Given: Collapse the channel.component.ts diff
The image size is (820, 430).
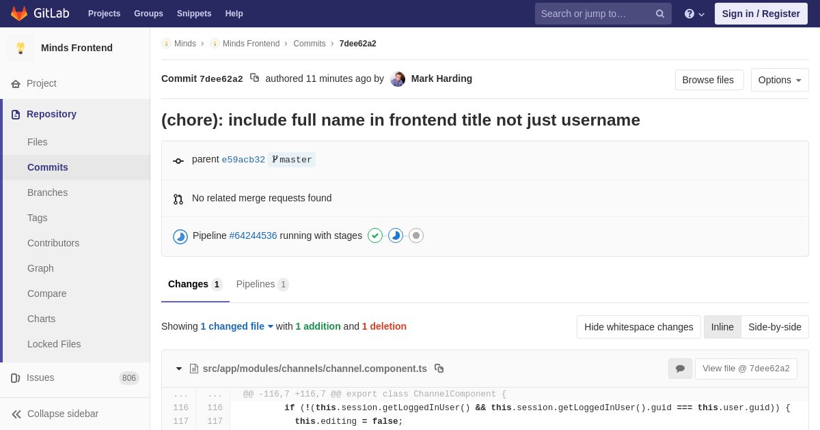Looking at the screenshot, I should click(x=179, y=369).
